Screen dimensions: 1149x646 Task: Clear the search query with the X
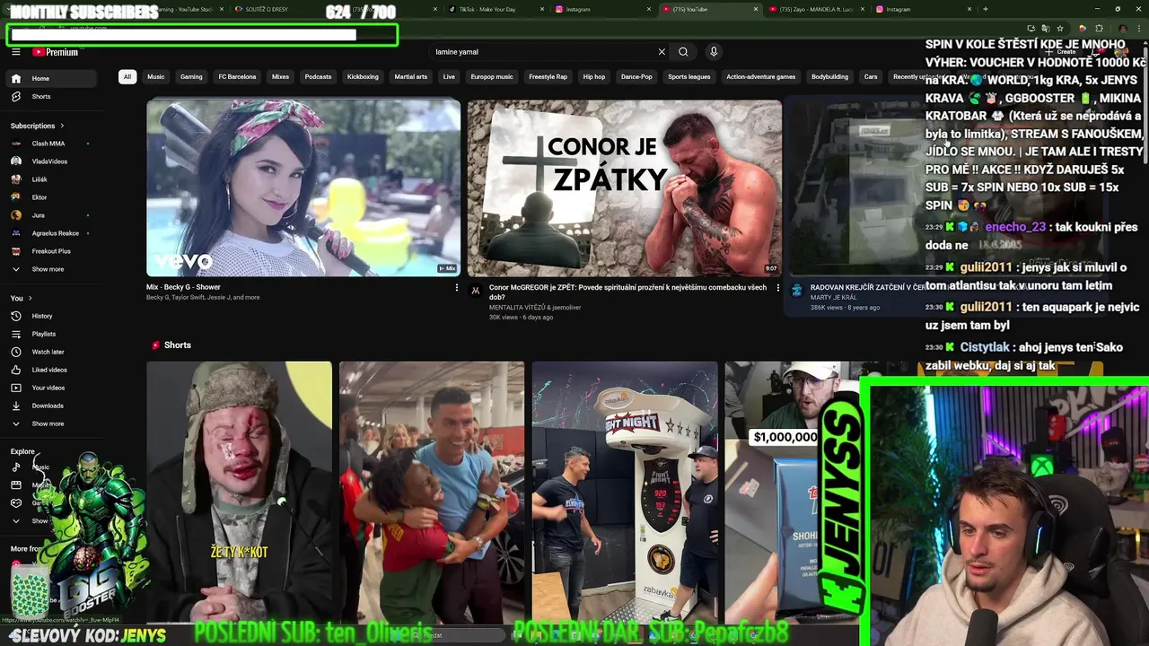click(x=662, y=52)
